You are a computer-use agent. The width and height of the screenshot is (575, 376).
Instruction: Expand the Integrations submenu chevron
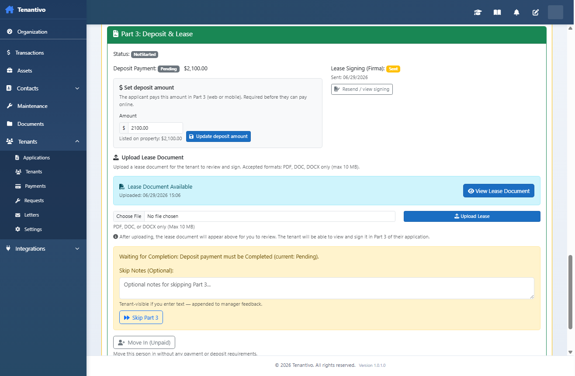click(77, 248)
